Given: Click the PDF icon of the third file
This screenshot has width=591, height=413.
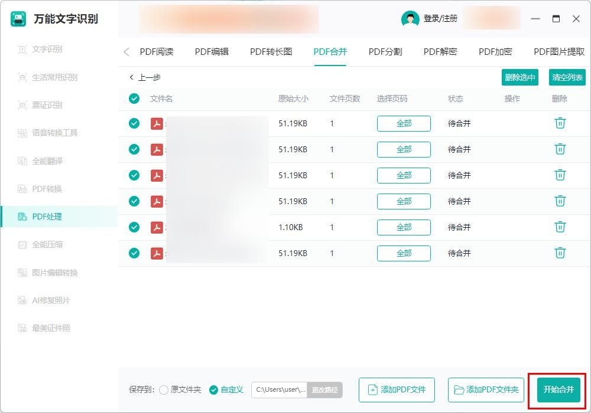Looking at the screenshot, I should point(157,175).
